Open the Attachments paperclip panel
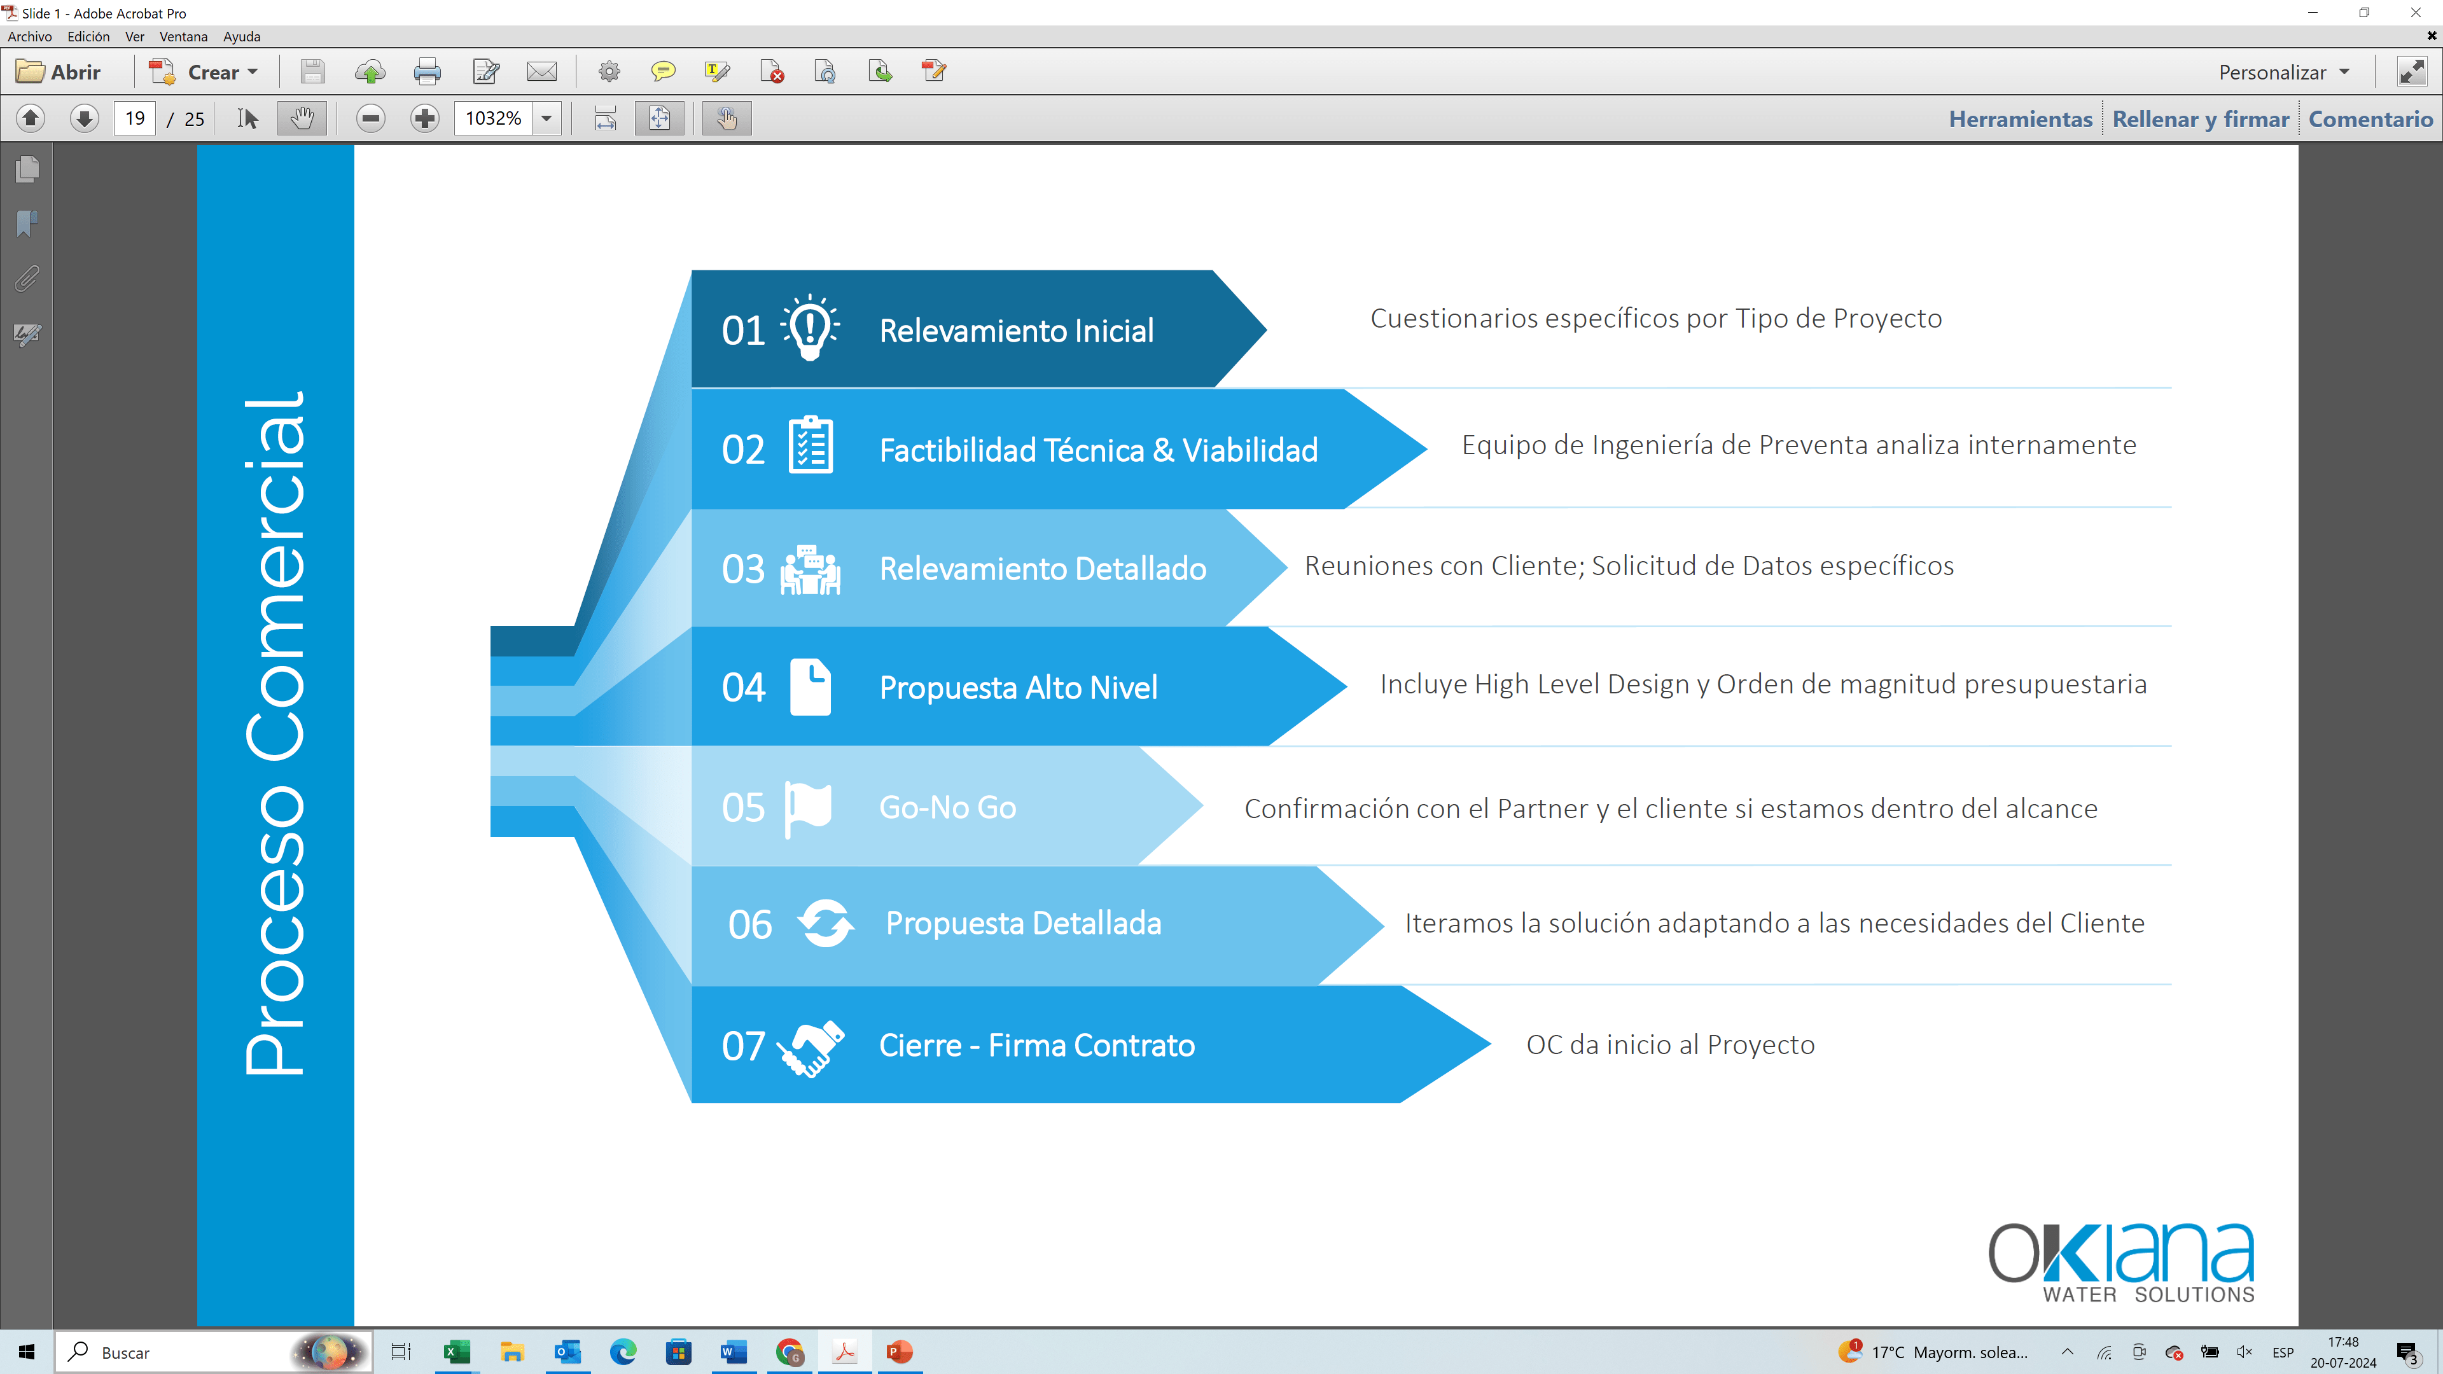Viewport: 2443px width, 1374px height. 27,279
